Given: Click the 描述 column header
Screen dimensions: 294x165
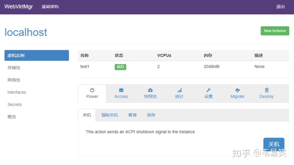Looking at the screenshot, I should (258, 56).
